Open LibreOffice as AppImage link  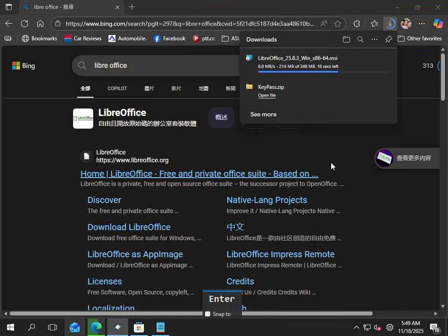tap(135, 254)
